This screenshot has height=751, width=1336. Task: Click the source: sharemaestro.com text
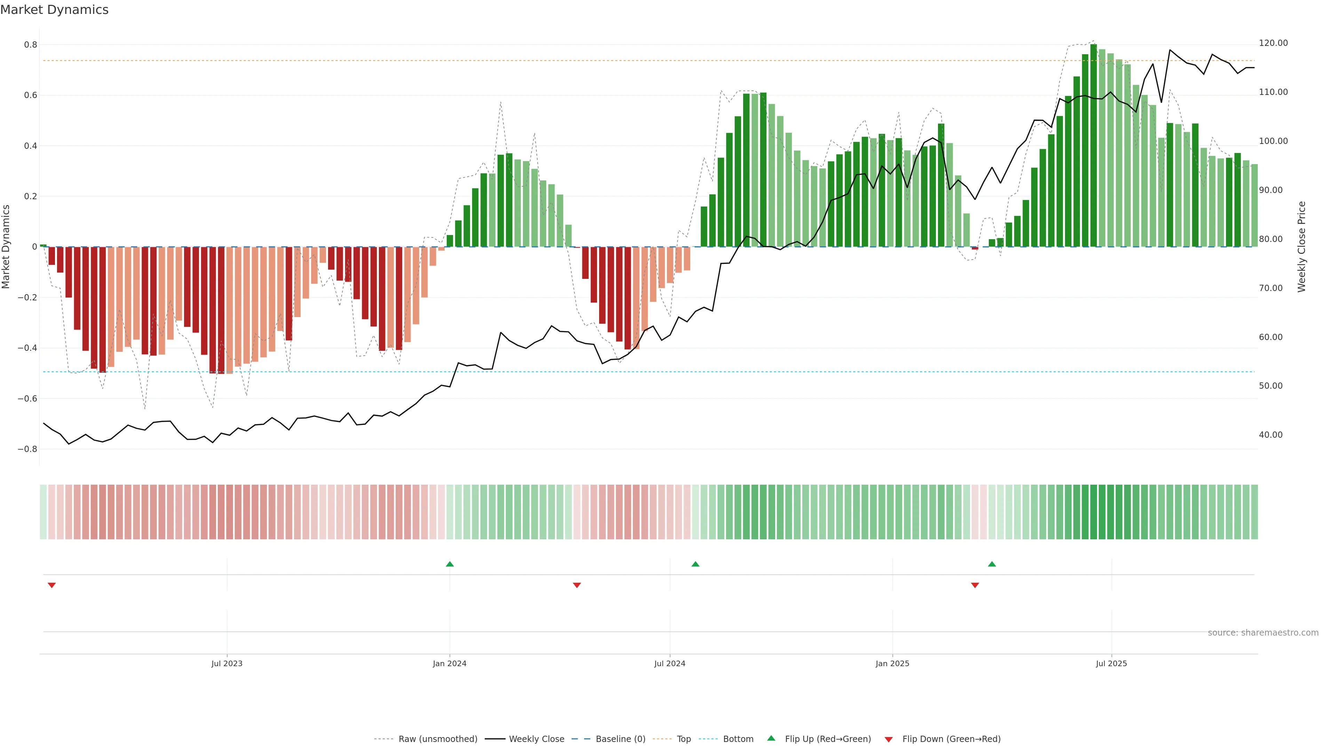(1263, 633)
